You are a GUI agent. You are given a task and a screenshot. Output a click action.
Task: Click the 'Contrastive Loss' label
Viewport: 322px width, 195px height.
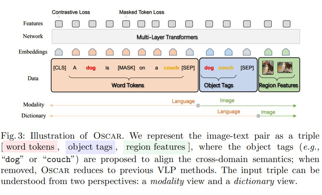coord(71,12)
